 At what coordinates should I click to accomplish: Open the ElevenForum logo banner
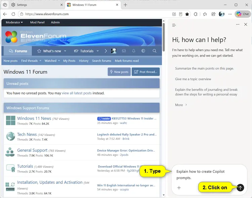tap(36, 36)
